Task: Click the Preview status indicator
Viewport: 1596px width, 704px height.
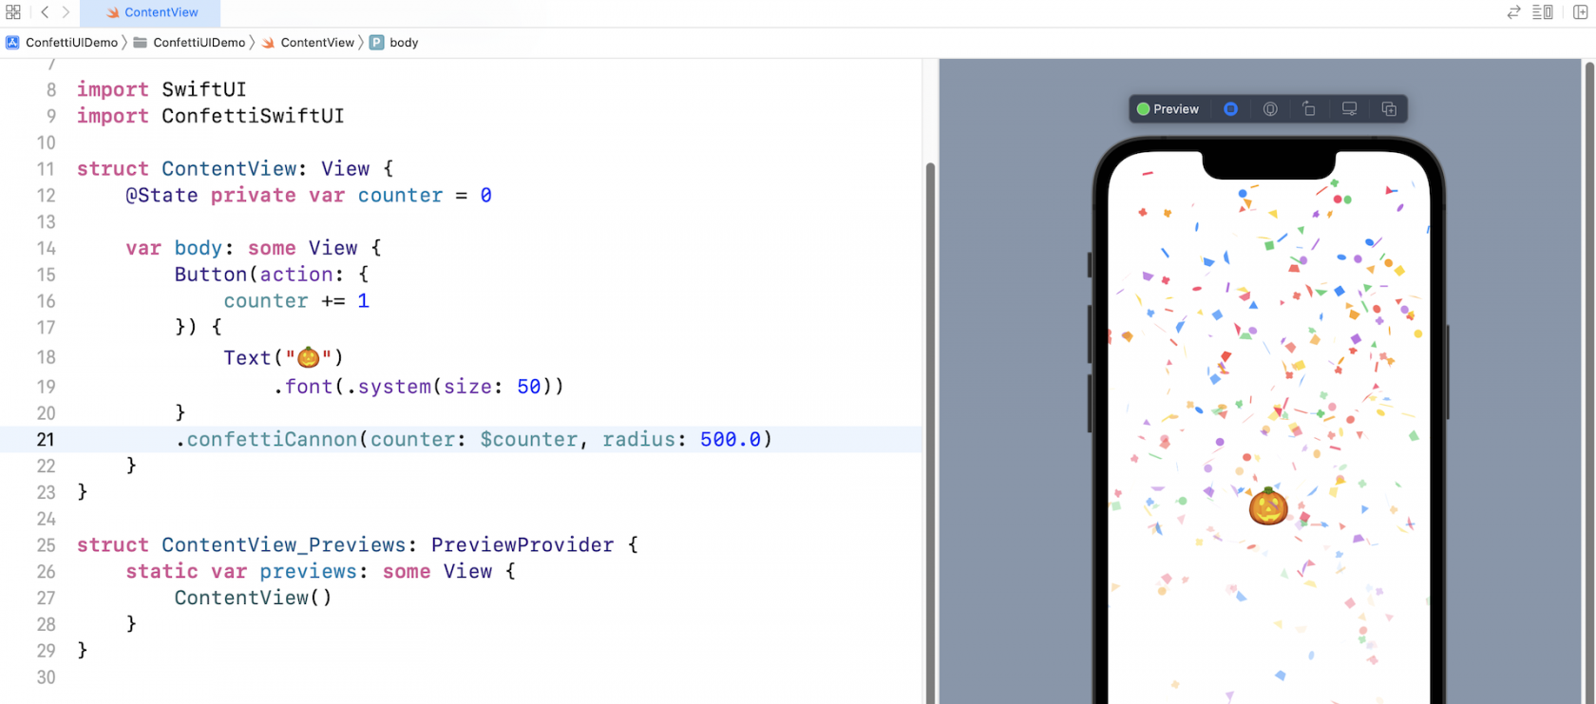Action: (1168, 109)
